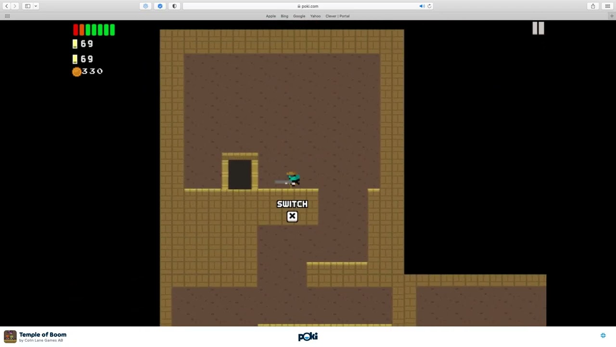616x347 pixels.
Task: Open the Apple favorites link
Action: tap(271, 16)
